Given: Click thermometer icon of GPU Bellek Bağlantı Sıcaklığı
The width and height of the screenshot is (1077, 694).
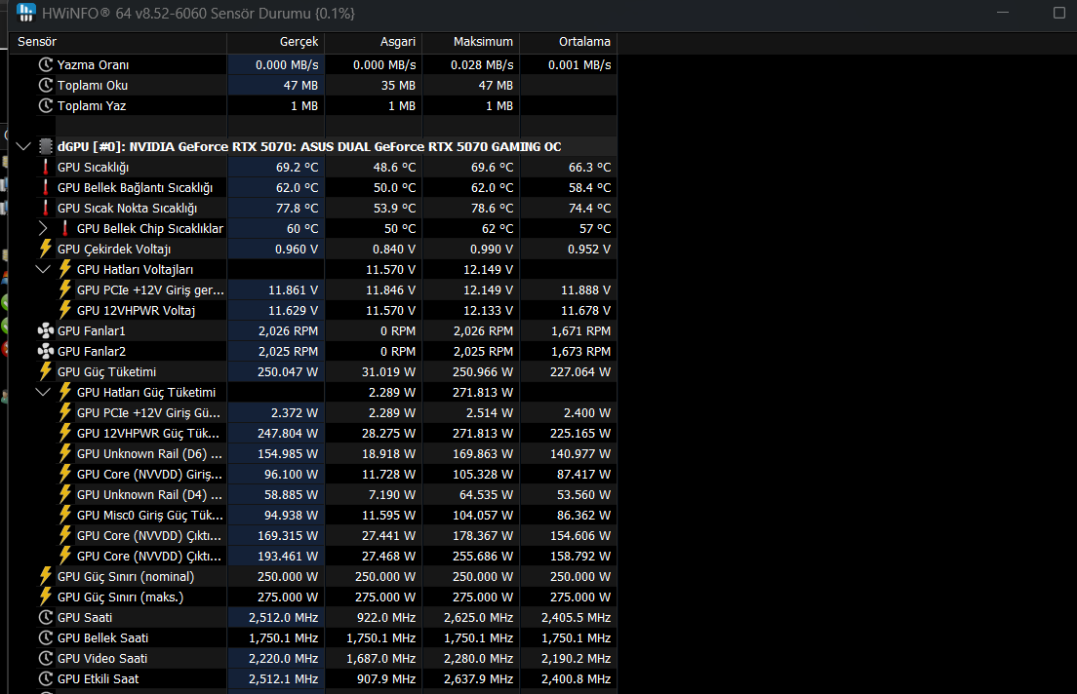Looking at the screenshot, I should (45, 187).
